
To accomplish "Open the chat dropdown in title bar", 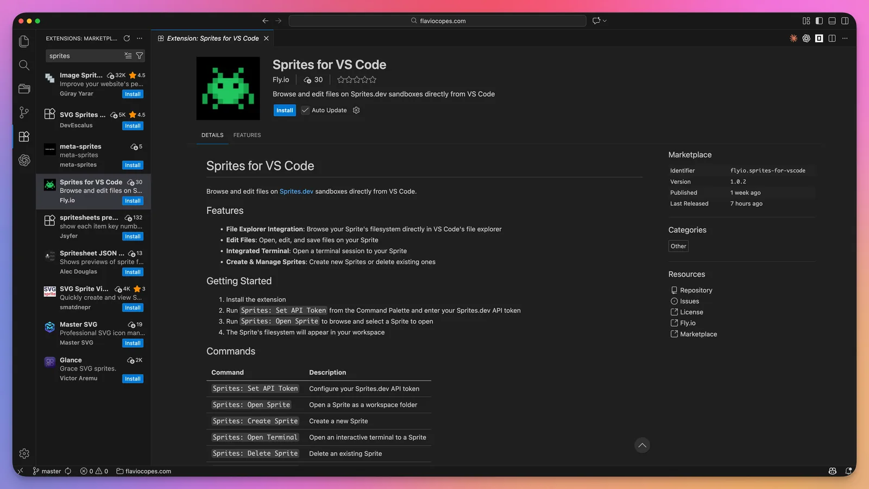I will [600, 21].
